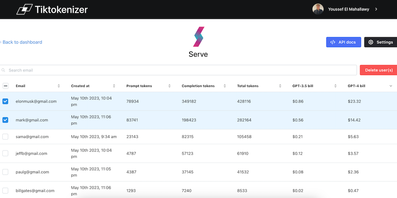
Task: Sort by Total tokens column
Action: pos(280,86)
